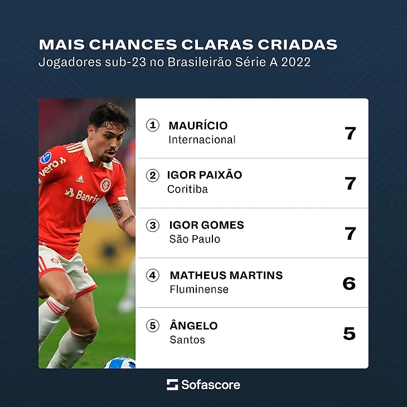The width and height of the screenshot is (407, 407).
Task: Click the Internacional crest on the jersey
Action: pyautogui.click(x=105, y=185)
